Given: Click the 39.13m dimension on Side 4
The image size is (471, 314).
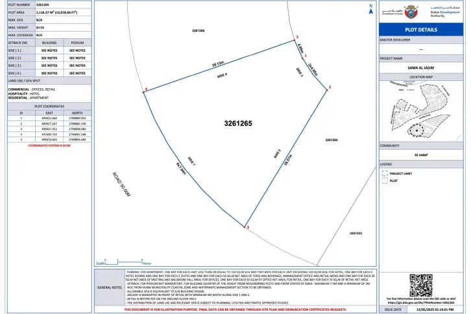Looking at the screenshot, I should tap(218, 64).
